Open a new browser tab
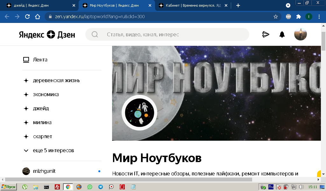The width and height of the screenshot is (326, 191). pos(238,6)
